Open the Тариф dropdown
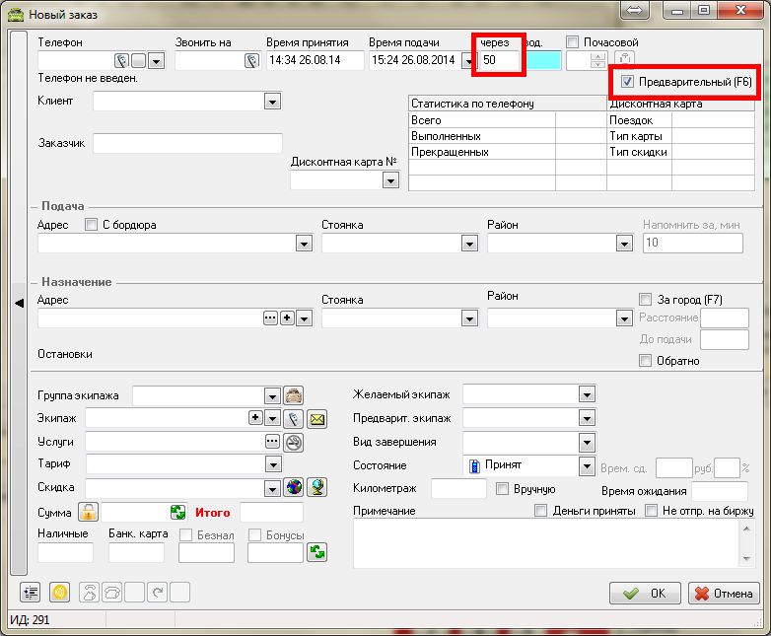Image resolution: width=771 pixels, height=636 pixels. click(x=272, y=464)
